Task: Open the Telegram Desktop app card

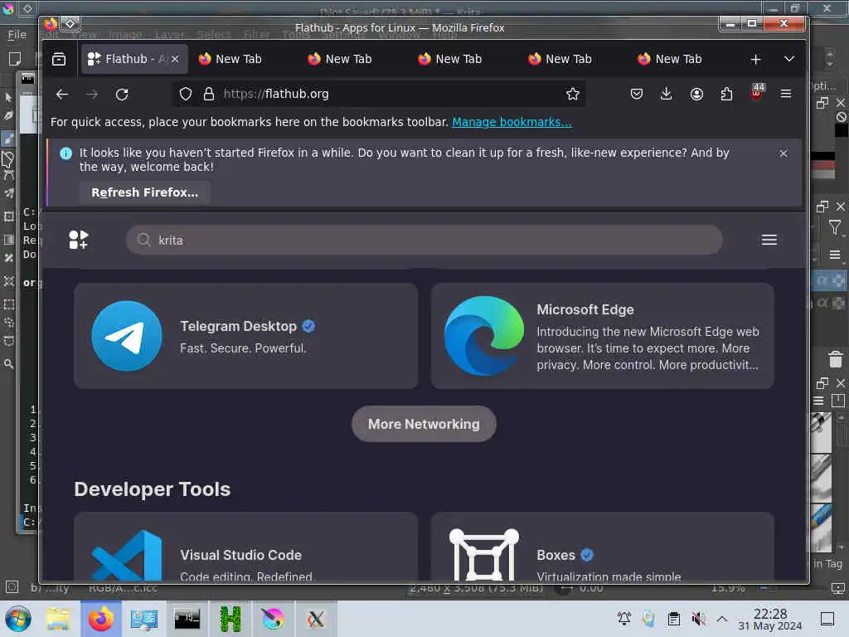Action: click(245, 336)
